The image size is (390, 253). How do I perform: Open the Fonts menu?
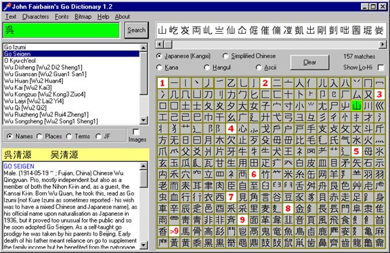pyautogui.click(x=62, y=17)
